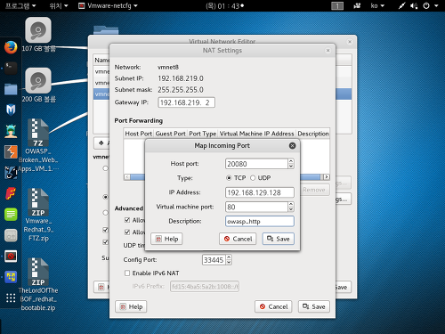Screen dimensions: 445x334
Task: Click the gray tweak tool dock icon
Action: click(x=11, y=235)
